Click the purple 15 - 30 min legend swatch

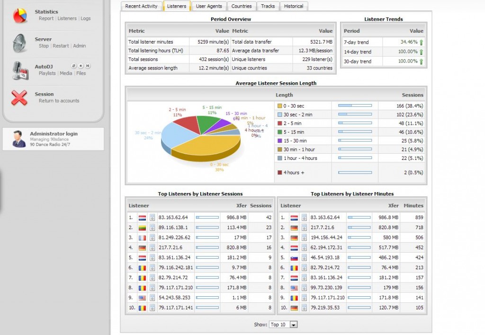(279, 141)
